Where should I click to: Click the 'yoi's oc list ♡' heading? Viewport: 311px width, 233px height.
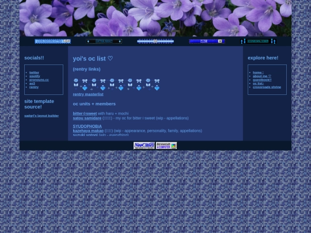pos(93,59)
